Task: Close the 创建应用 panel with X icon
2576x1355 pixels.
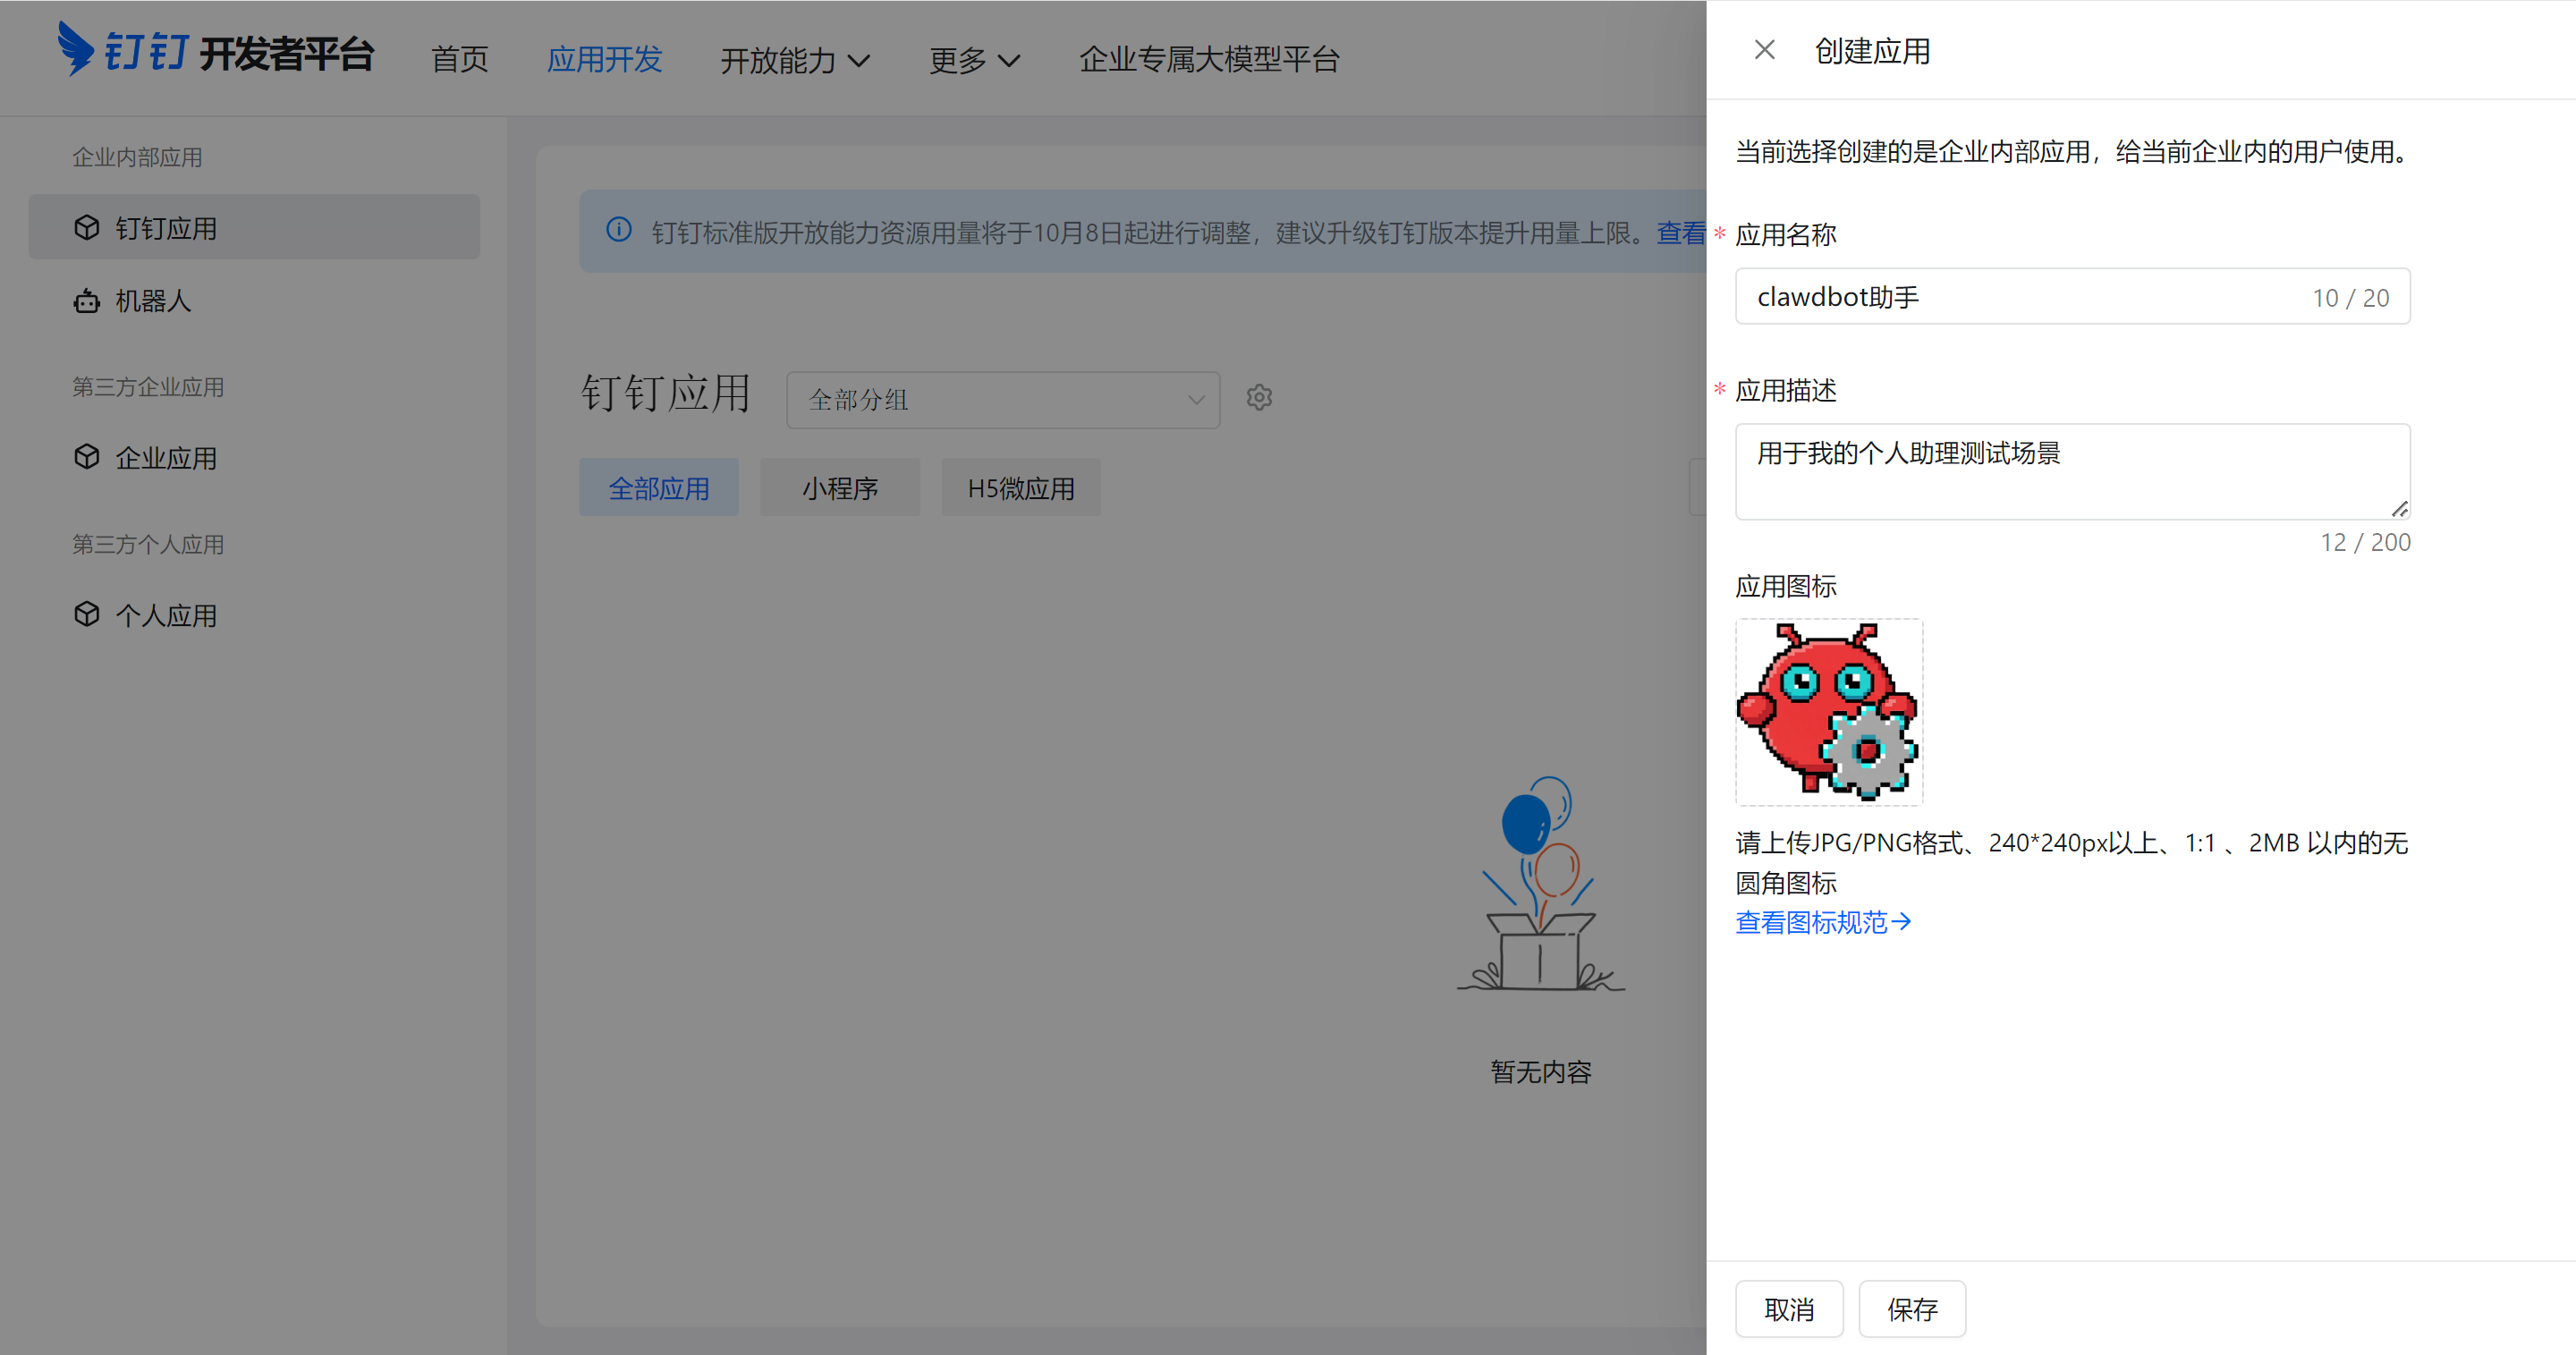Action: (x=1764, y=50)
